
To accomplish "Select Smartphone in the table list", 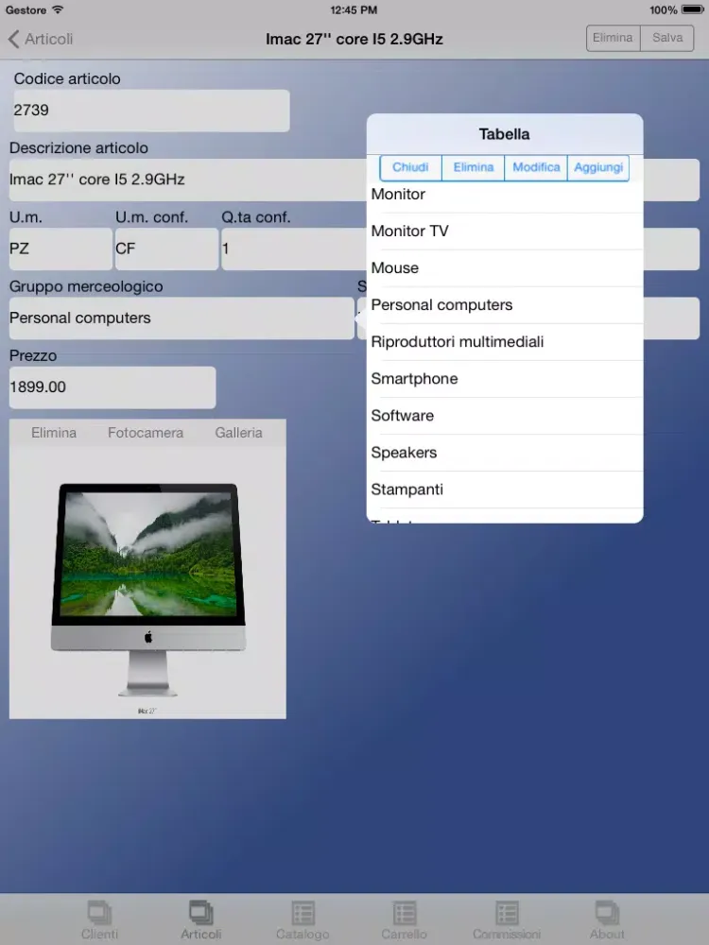I will coord(505,379).
